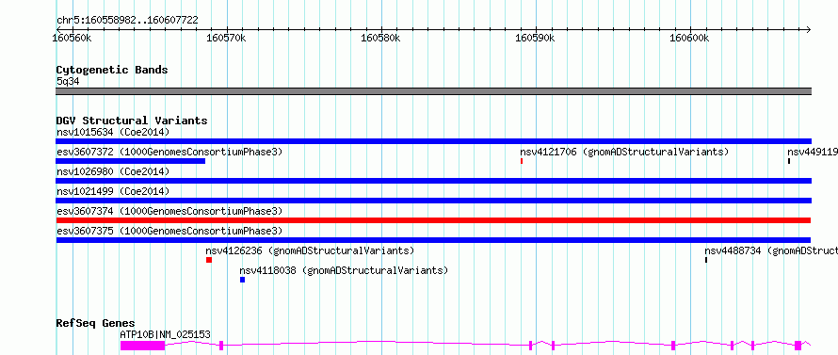Click the 160560k ruler label
Image resolution: width=838 pixels, height=355 pixels.
[73, 38]
